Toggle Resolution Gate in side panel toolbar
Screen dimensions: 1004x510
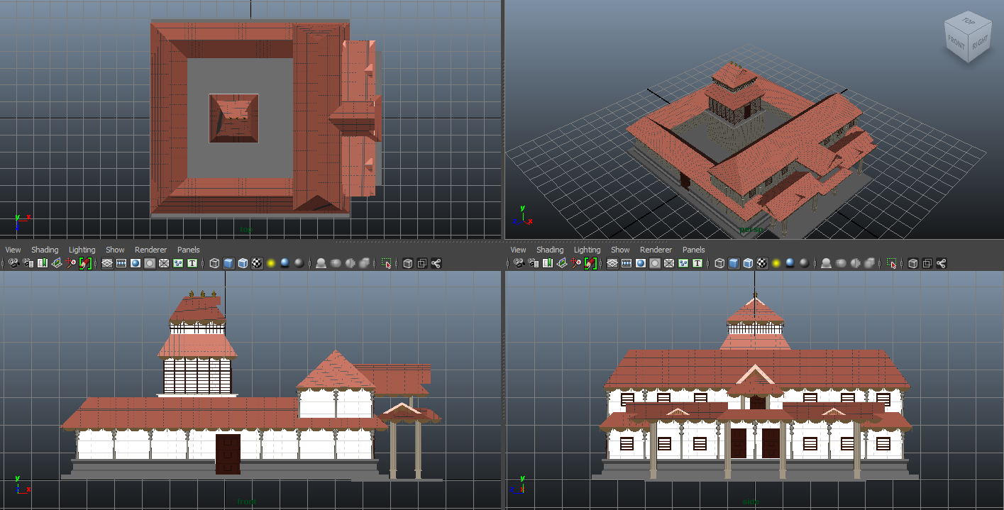[x=641, y=263]
